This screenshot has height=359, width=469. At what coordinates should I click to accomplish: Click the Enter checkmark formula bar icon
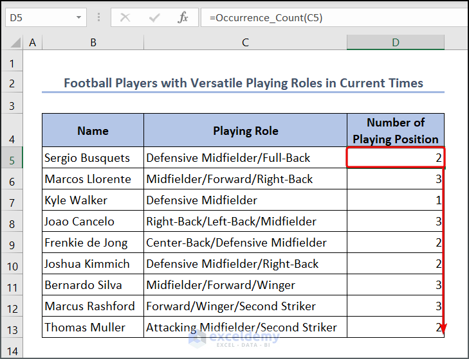pos(154,18)
